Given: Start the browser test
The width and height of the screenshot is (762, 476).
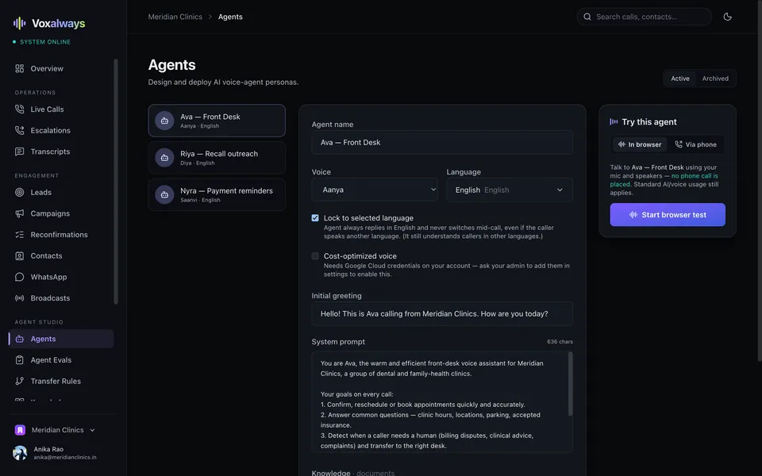Looking at the screenshot, I should coord(668,215).
